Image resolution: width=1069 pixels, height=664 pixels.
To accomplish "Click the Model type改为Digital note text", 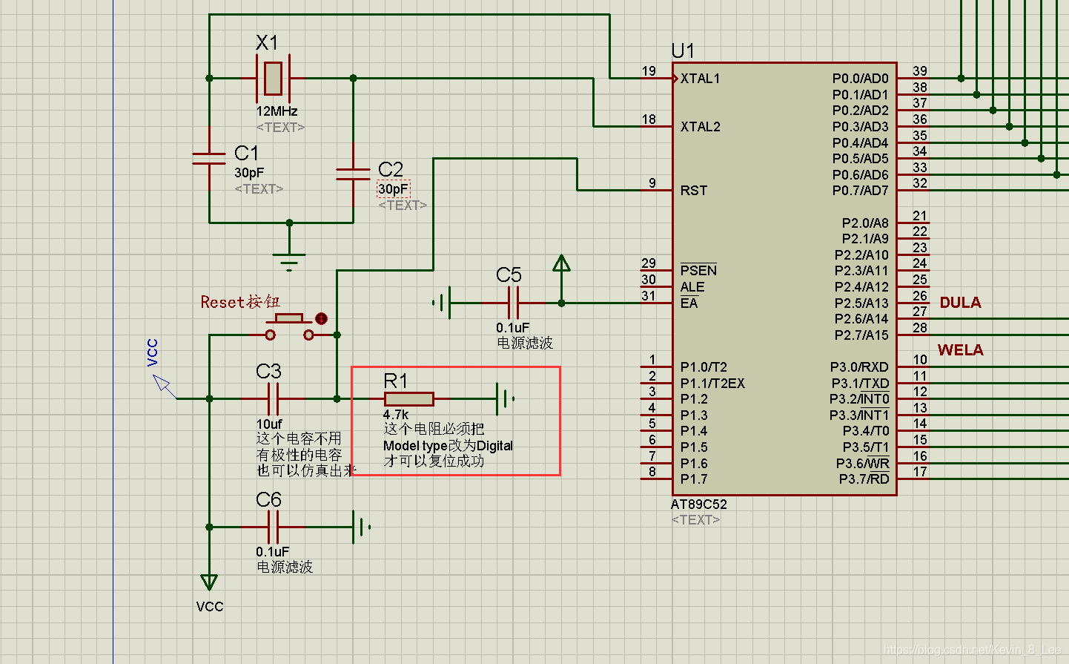I will point(448,446).
